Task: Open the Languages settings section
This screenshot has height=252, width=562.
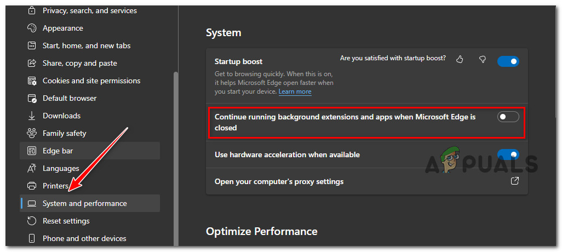Action: pos(61,168)
